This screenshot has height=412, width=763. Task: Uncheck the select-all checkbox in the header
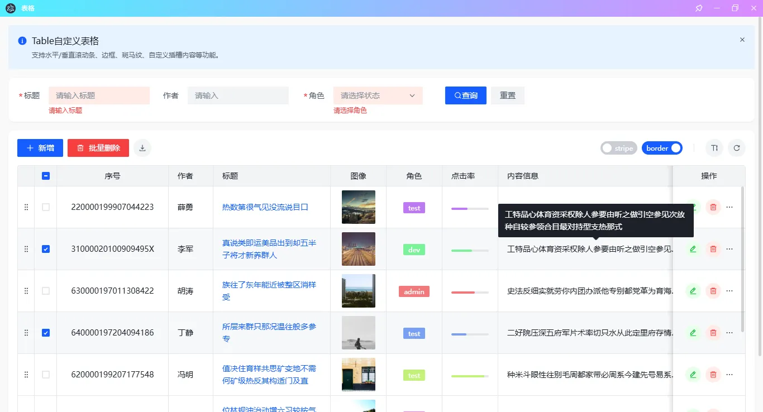tap(46, 175)
